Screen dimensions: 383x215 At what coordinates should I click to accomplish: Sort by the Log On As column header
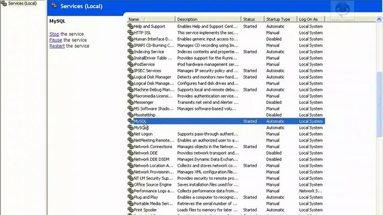(311, 19)
